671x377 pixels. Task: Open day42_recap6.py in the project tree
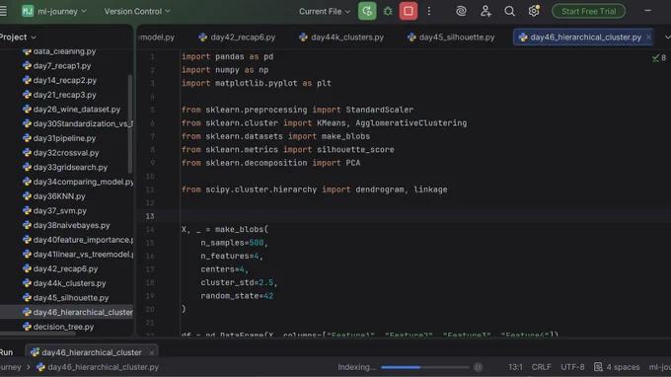[65, 268]
